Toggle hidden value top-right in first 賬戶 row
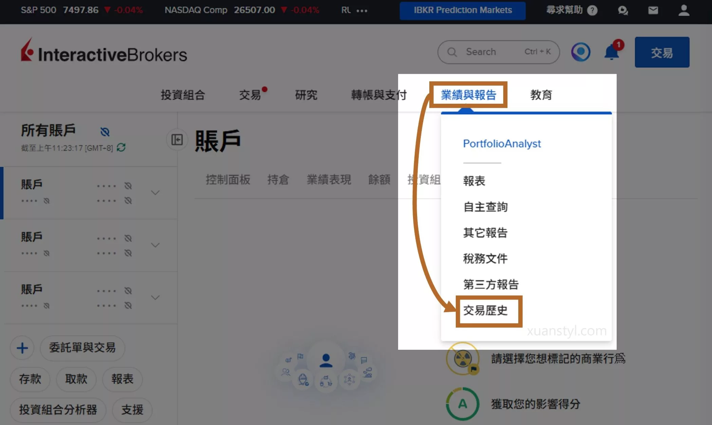The image size is (712, 425). click(128, 186)
